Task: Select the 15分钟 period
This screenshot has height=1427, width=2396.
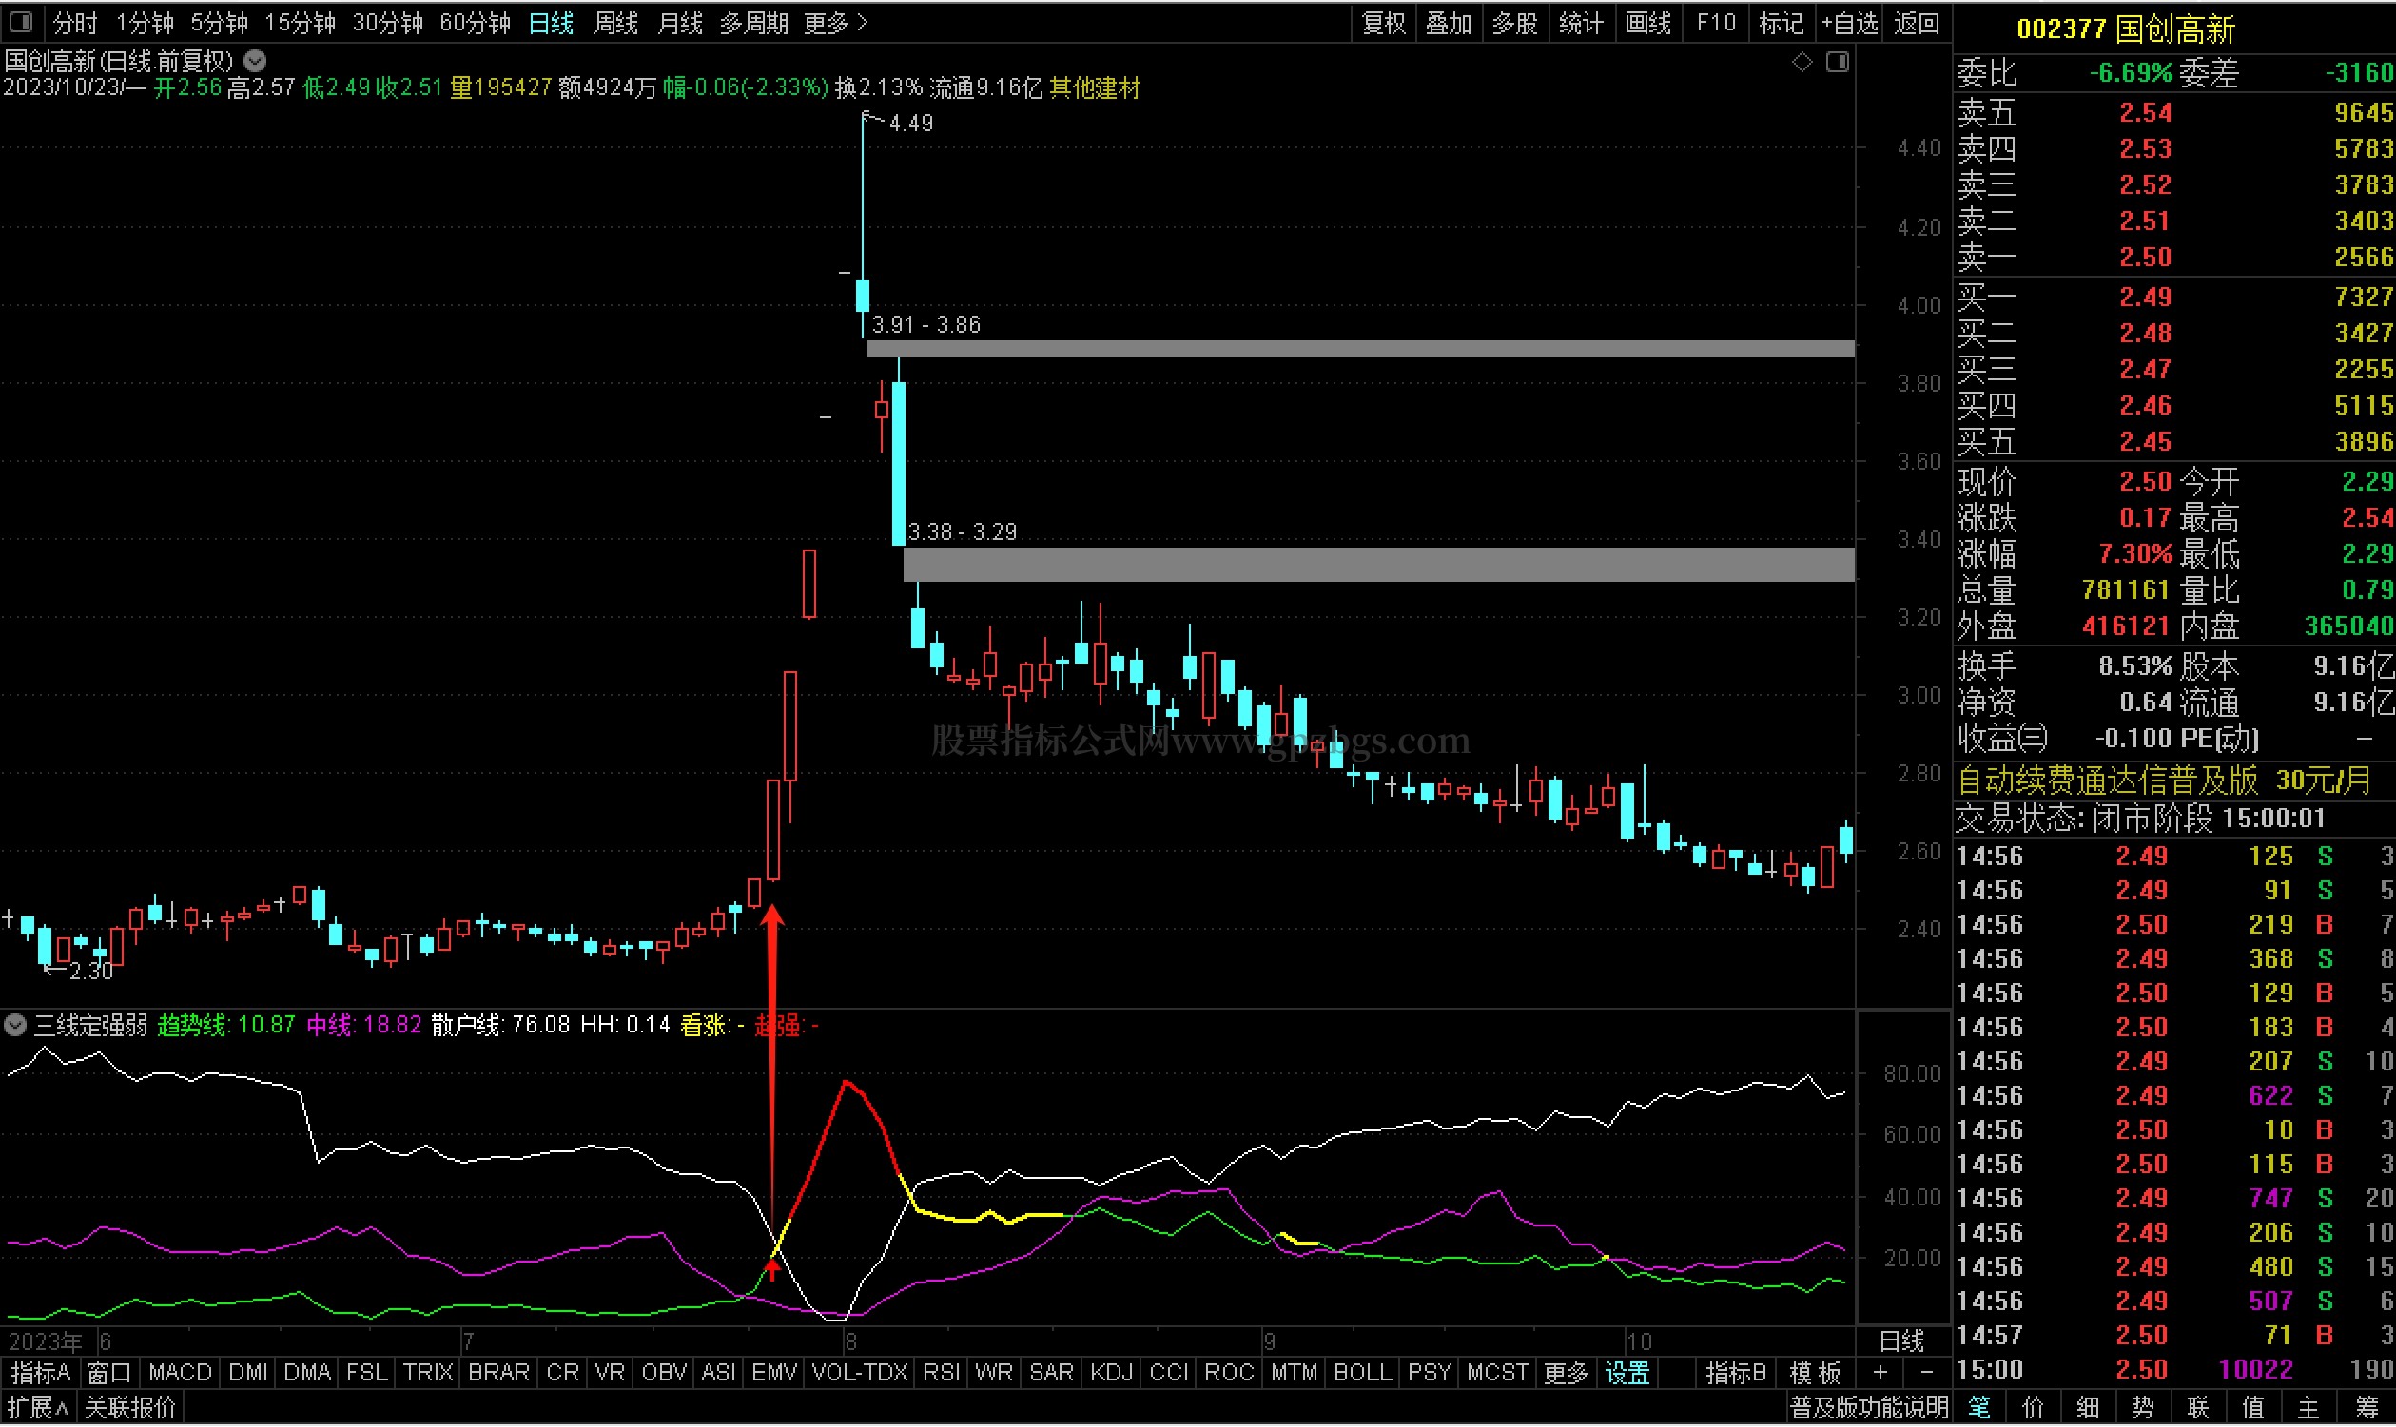Action: pyautogui.click(x=301, y=22)
